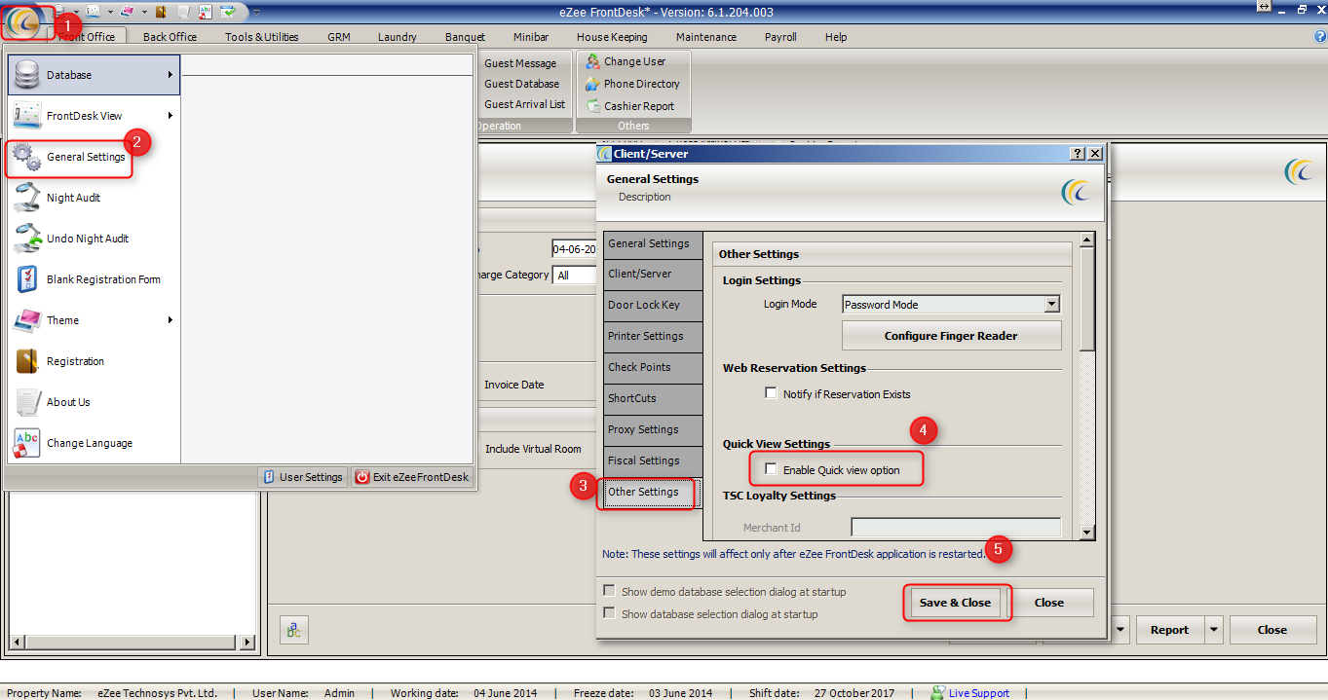Select Door Lock Key tab
Screen dimensions: 1328x700
652,306
